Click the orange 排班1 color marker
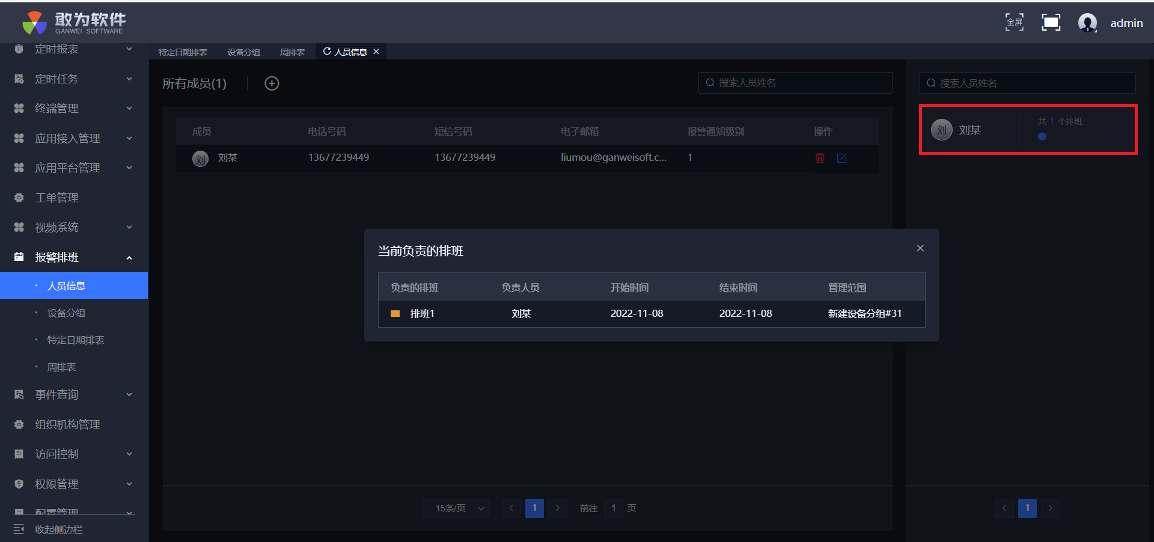Viewport: 1154px width, 542px height. point(395,313)
